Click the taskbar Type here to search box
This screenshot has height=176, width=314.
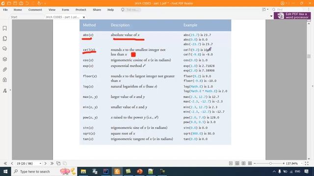point(44,172)
